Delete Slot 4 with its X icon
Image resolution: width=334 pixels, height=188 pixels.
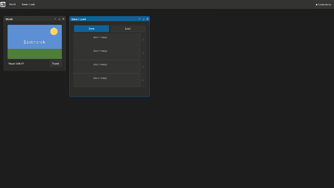click(143, 80)
